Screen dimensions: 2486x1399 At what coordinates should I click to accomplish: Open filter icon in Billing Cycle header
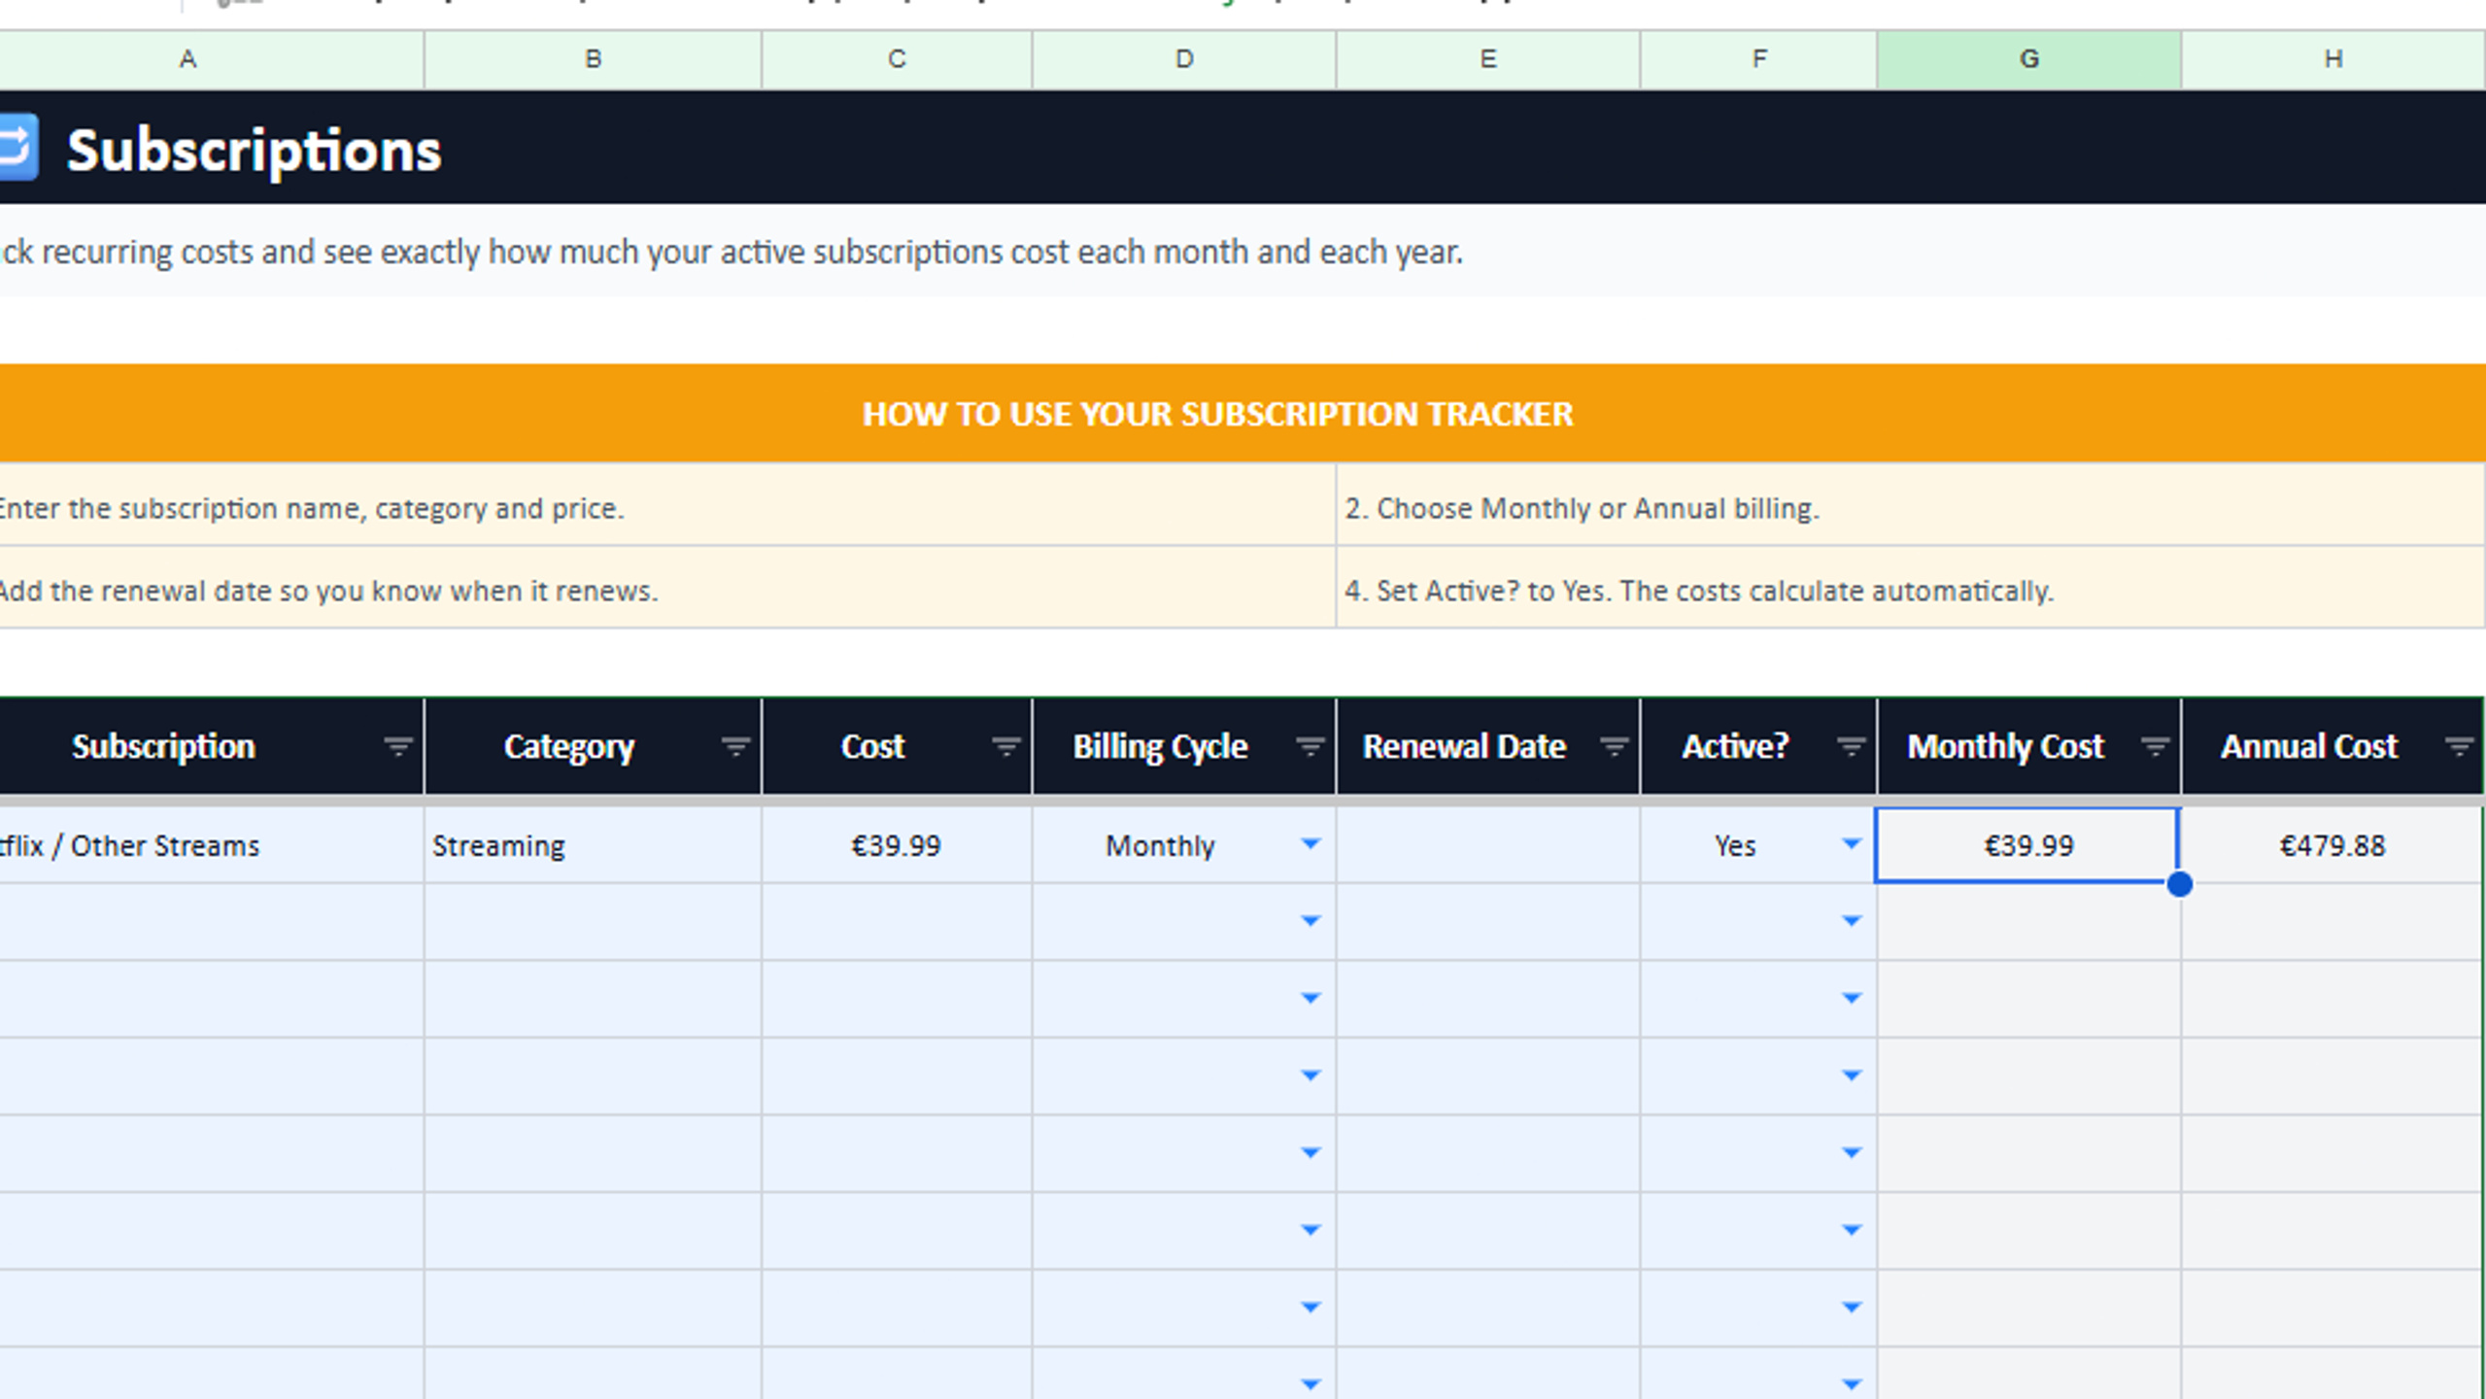click(x=1310, y=746)
